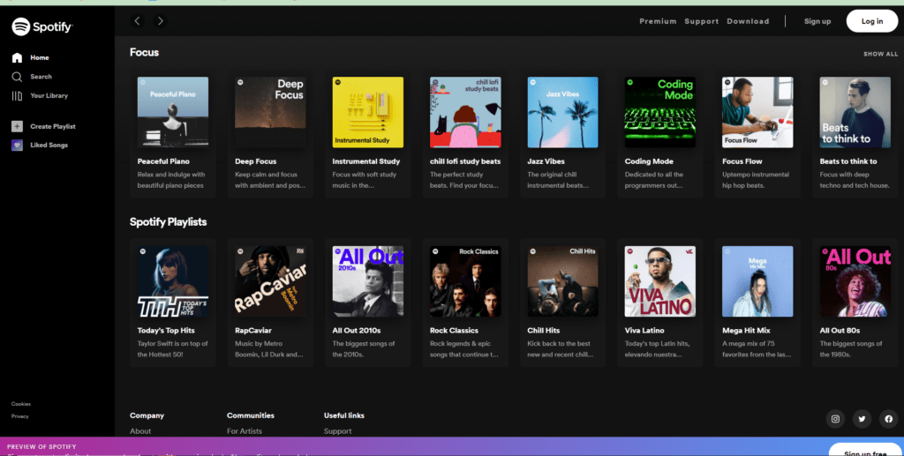This screenshot has height=456, width=904.
Task: Open Spotify's Instagram page icon
Action: pos(835,419)
